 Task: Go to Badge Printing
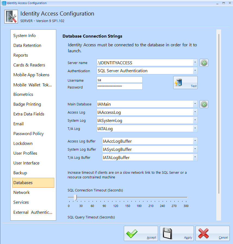tap(33, 104)
